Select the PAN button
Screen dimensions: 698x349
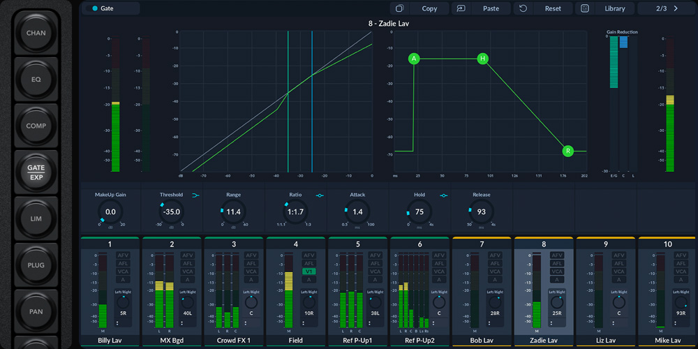(x=36, y=311)
